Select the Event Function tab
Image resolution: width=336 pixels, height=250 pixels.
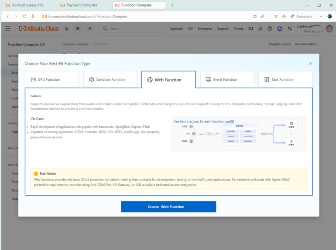coord(227,79)
